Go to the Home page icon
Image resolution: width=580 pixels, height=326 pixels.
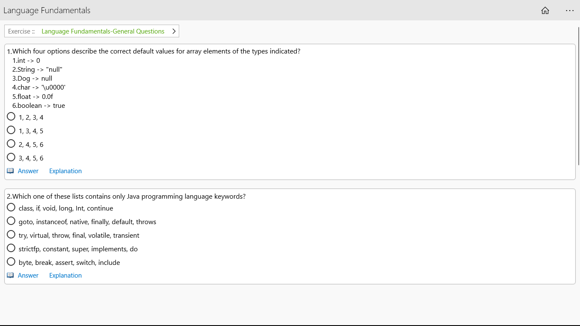coord(545,11)
